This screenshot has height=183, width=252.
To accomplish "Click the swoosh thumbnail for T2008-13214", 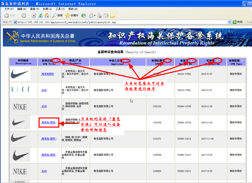I will (x=20, y=139).
